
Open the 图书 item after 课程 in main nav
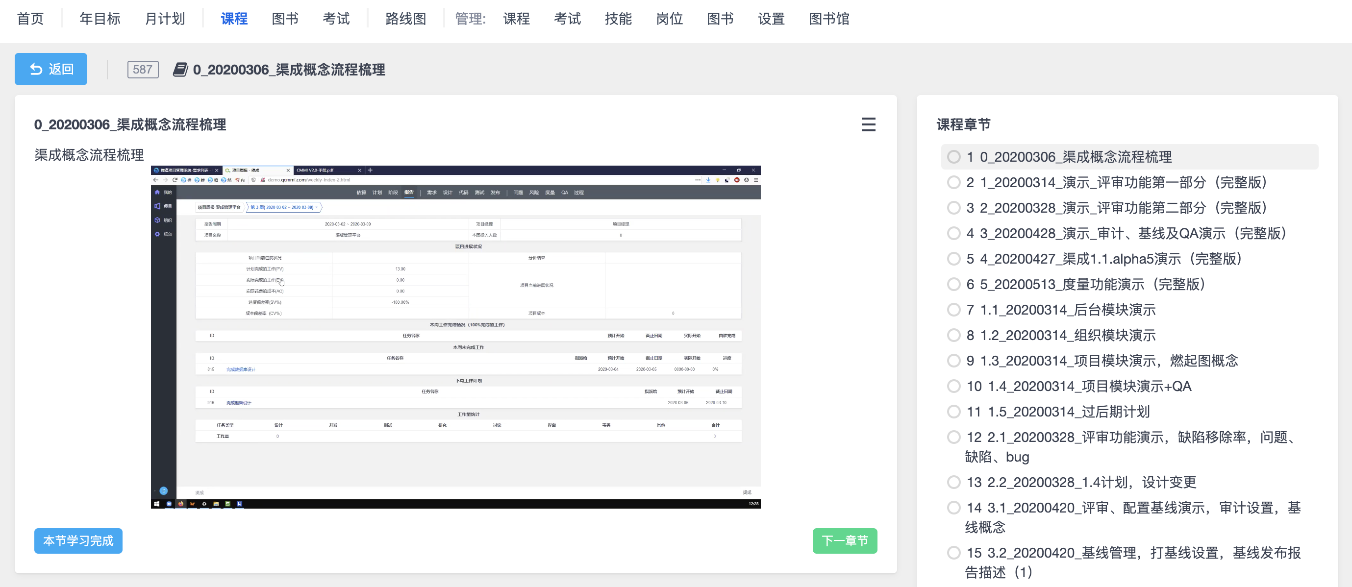[x=285, y=19]
